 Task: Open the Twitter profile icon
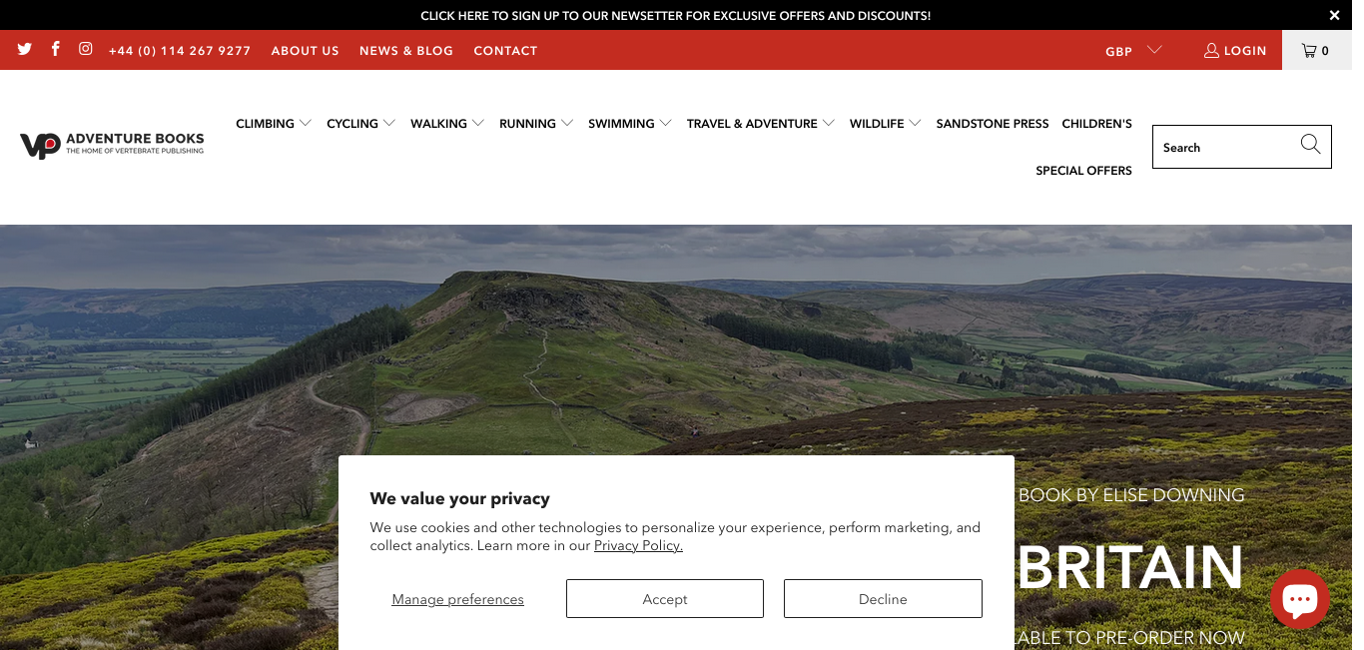pos(25,49)
